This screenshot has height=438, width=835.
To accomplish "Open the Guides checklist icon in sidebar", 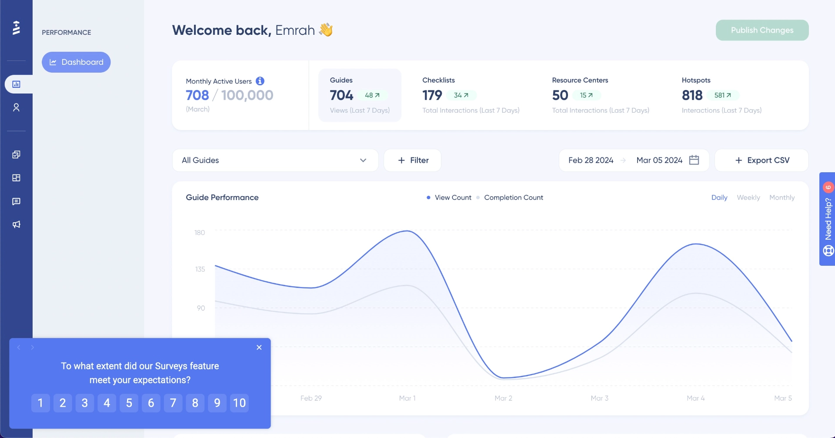I will tap(17, 154).
